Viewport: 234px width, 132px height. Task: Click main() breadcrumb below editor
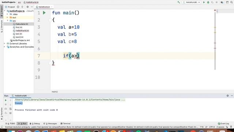click(54, 92)
